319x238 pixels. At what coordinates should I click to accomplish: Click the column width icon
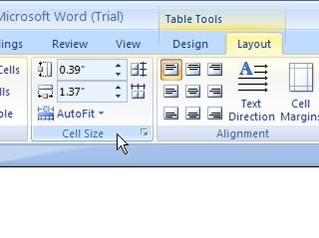click(45, 91)
